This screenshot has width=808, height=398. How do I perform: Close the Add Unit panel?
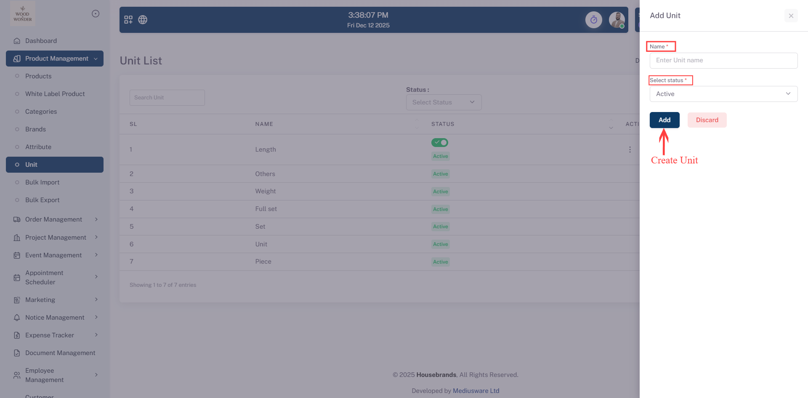[x=791, y=16]
